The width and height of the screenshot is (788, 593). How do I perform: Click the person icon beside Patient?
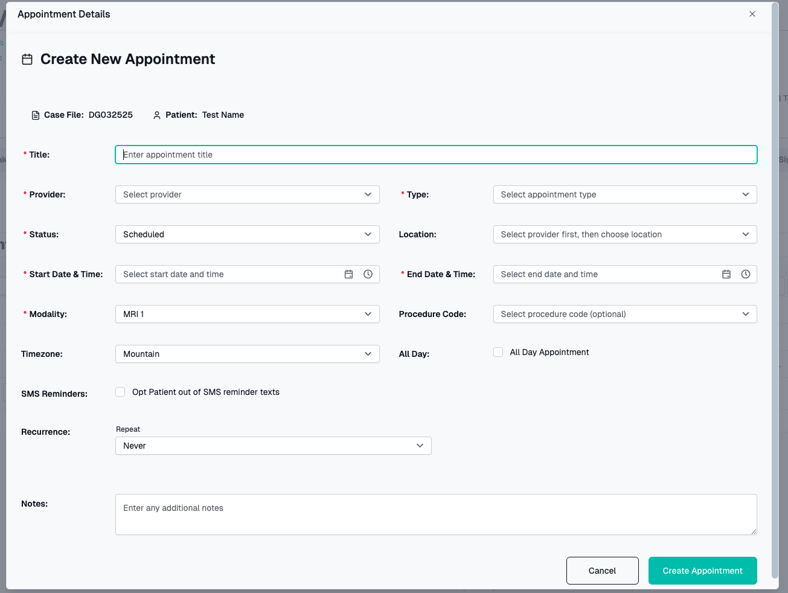pos(156,115)
